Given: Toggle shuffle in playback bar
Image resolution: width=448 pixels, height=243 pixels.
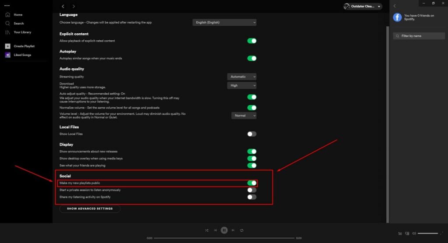Looking at the screenshot, I should [206, 230].
